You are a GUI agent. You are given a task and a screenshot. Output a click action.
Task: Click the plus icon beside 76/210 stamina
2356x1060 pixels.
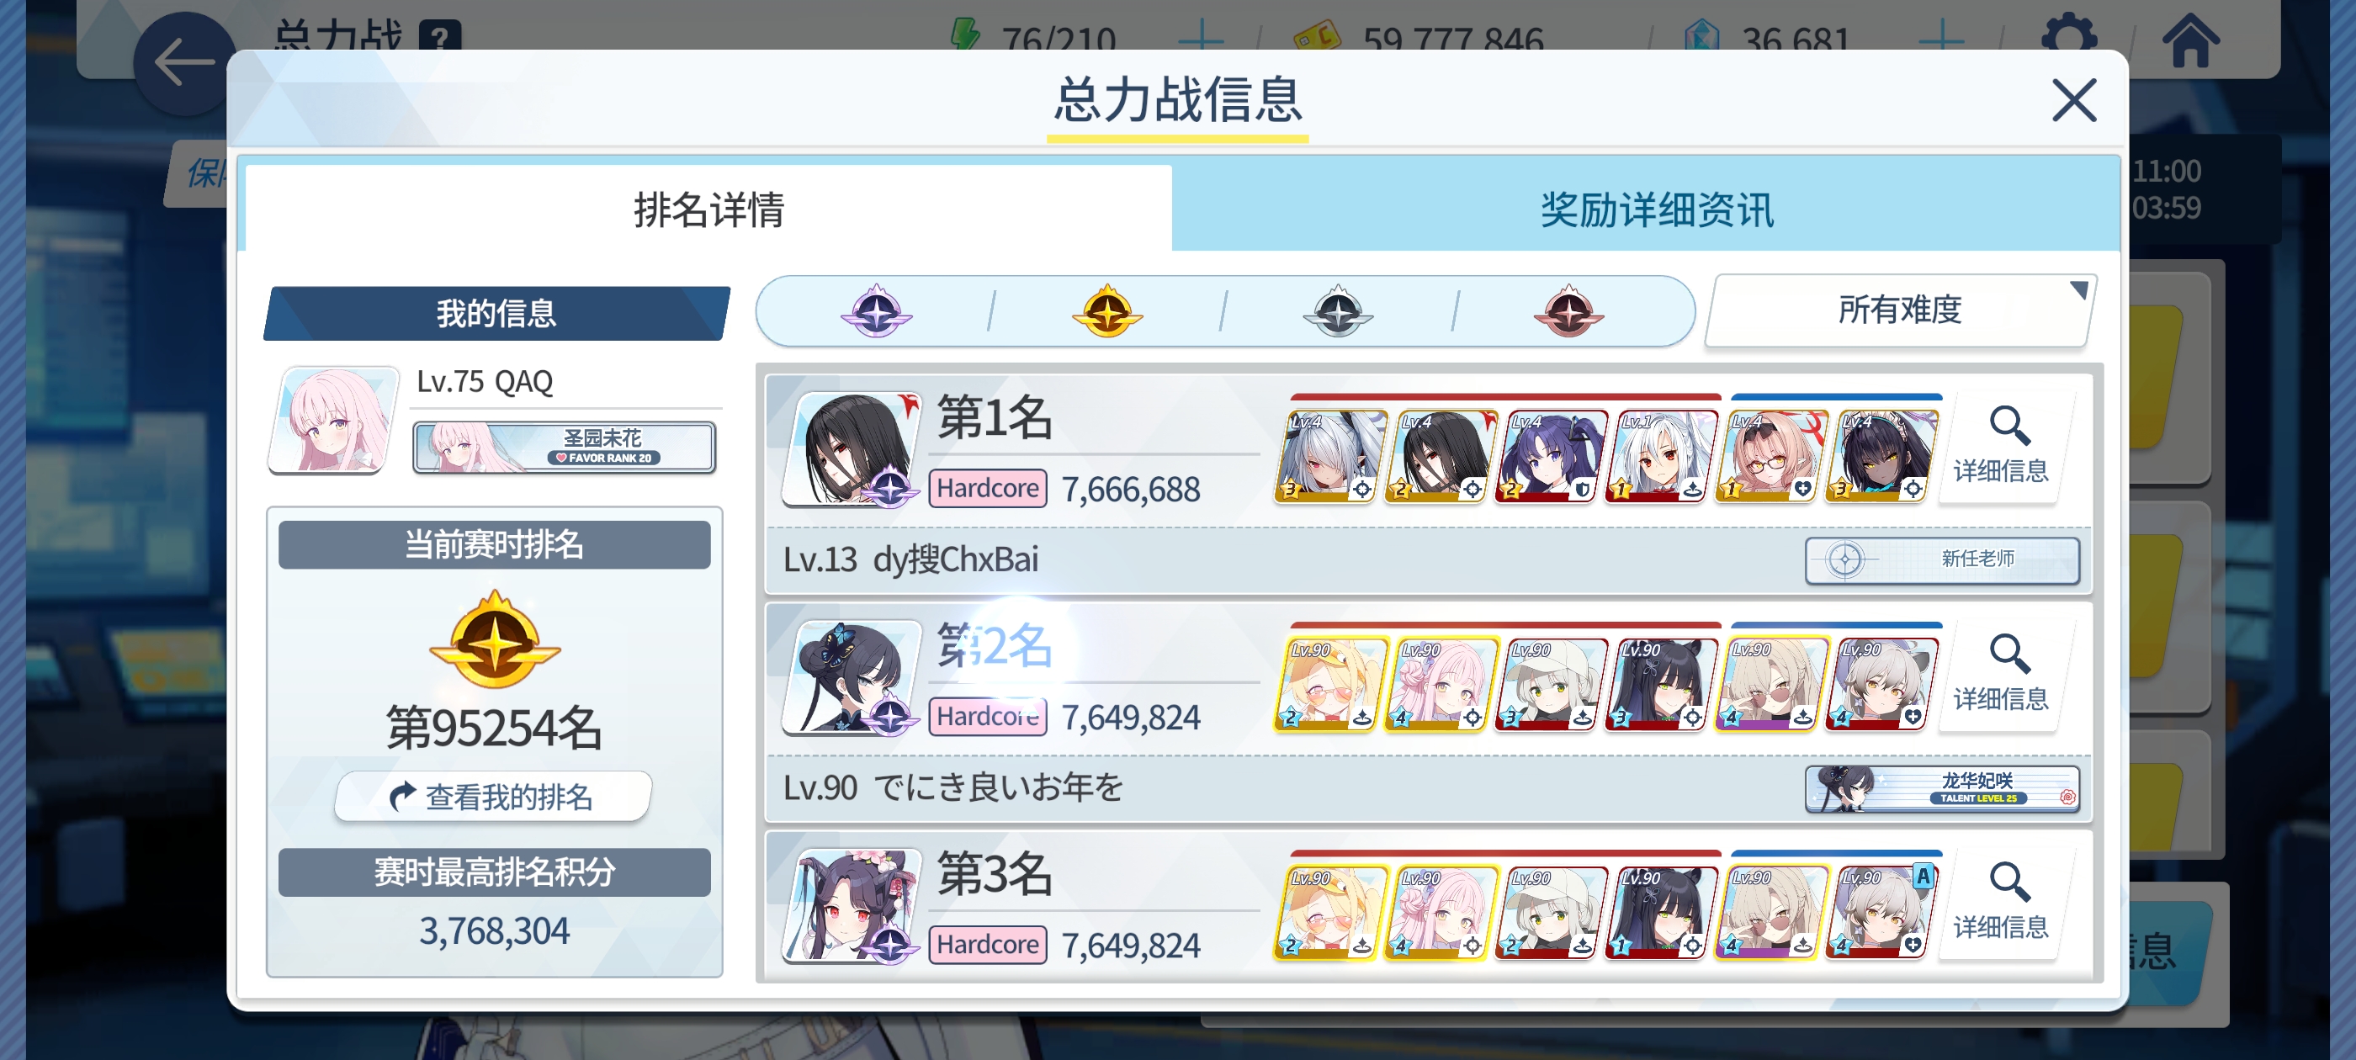[1201, 40]
